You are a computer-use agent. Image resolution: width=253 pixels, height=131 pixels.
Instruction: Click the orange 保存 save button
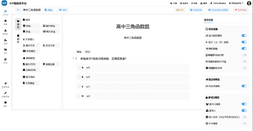(x=180, y=10)
